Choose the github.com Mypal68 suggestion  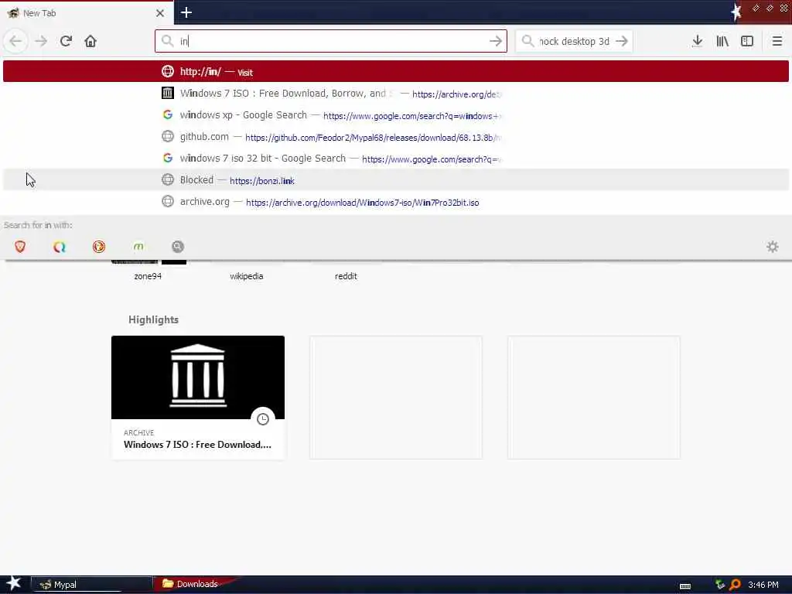396,137
